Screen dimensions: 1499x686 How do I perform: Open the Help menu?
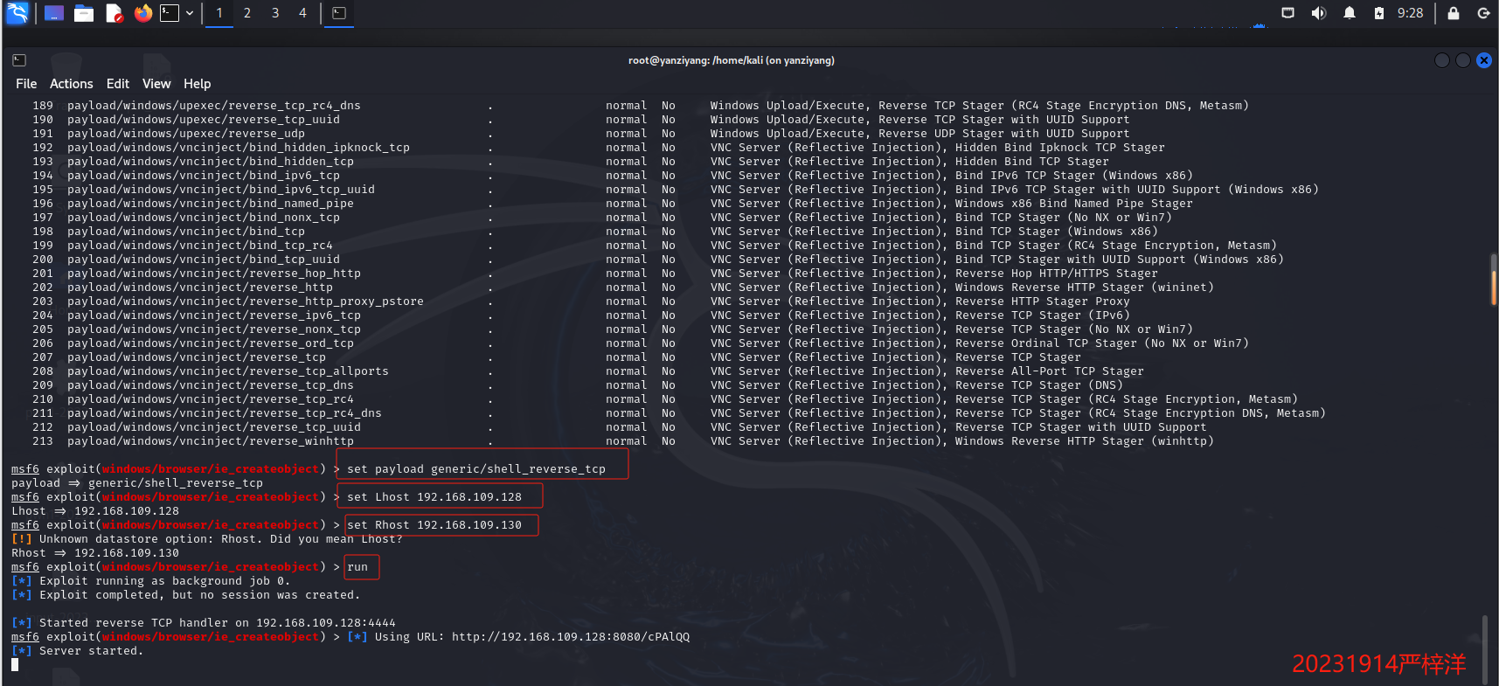(x=198, y=84)
